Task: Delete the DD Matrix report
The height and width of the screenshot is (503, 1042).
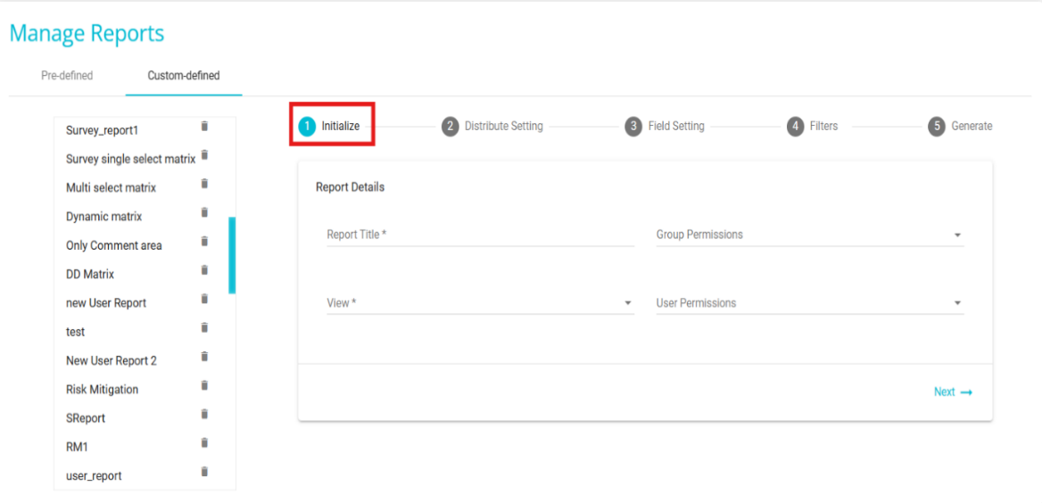Action: (x=204, y=270)
